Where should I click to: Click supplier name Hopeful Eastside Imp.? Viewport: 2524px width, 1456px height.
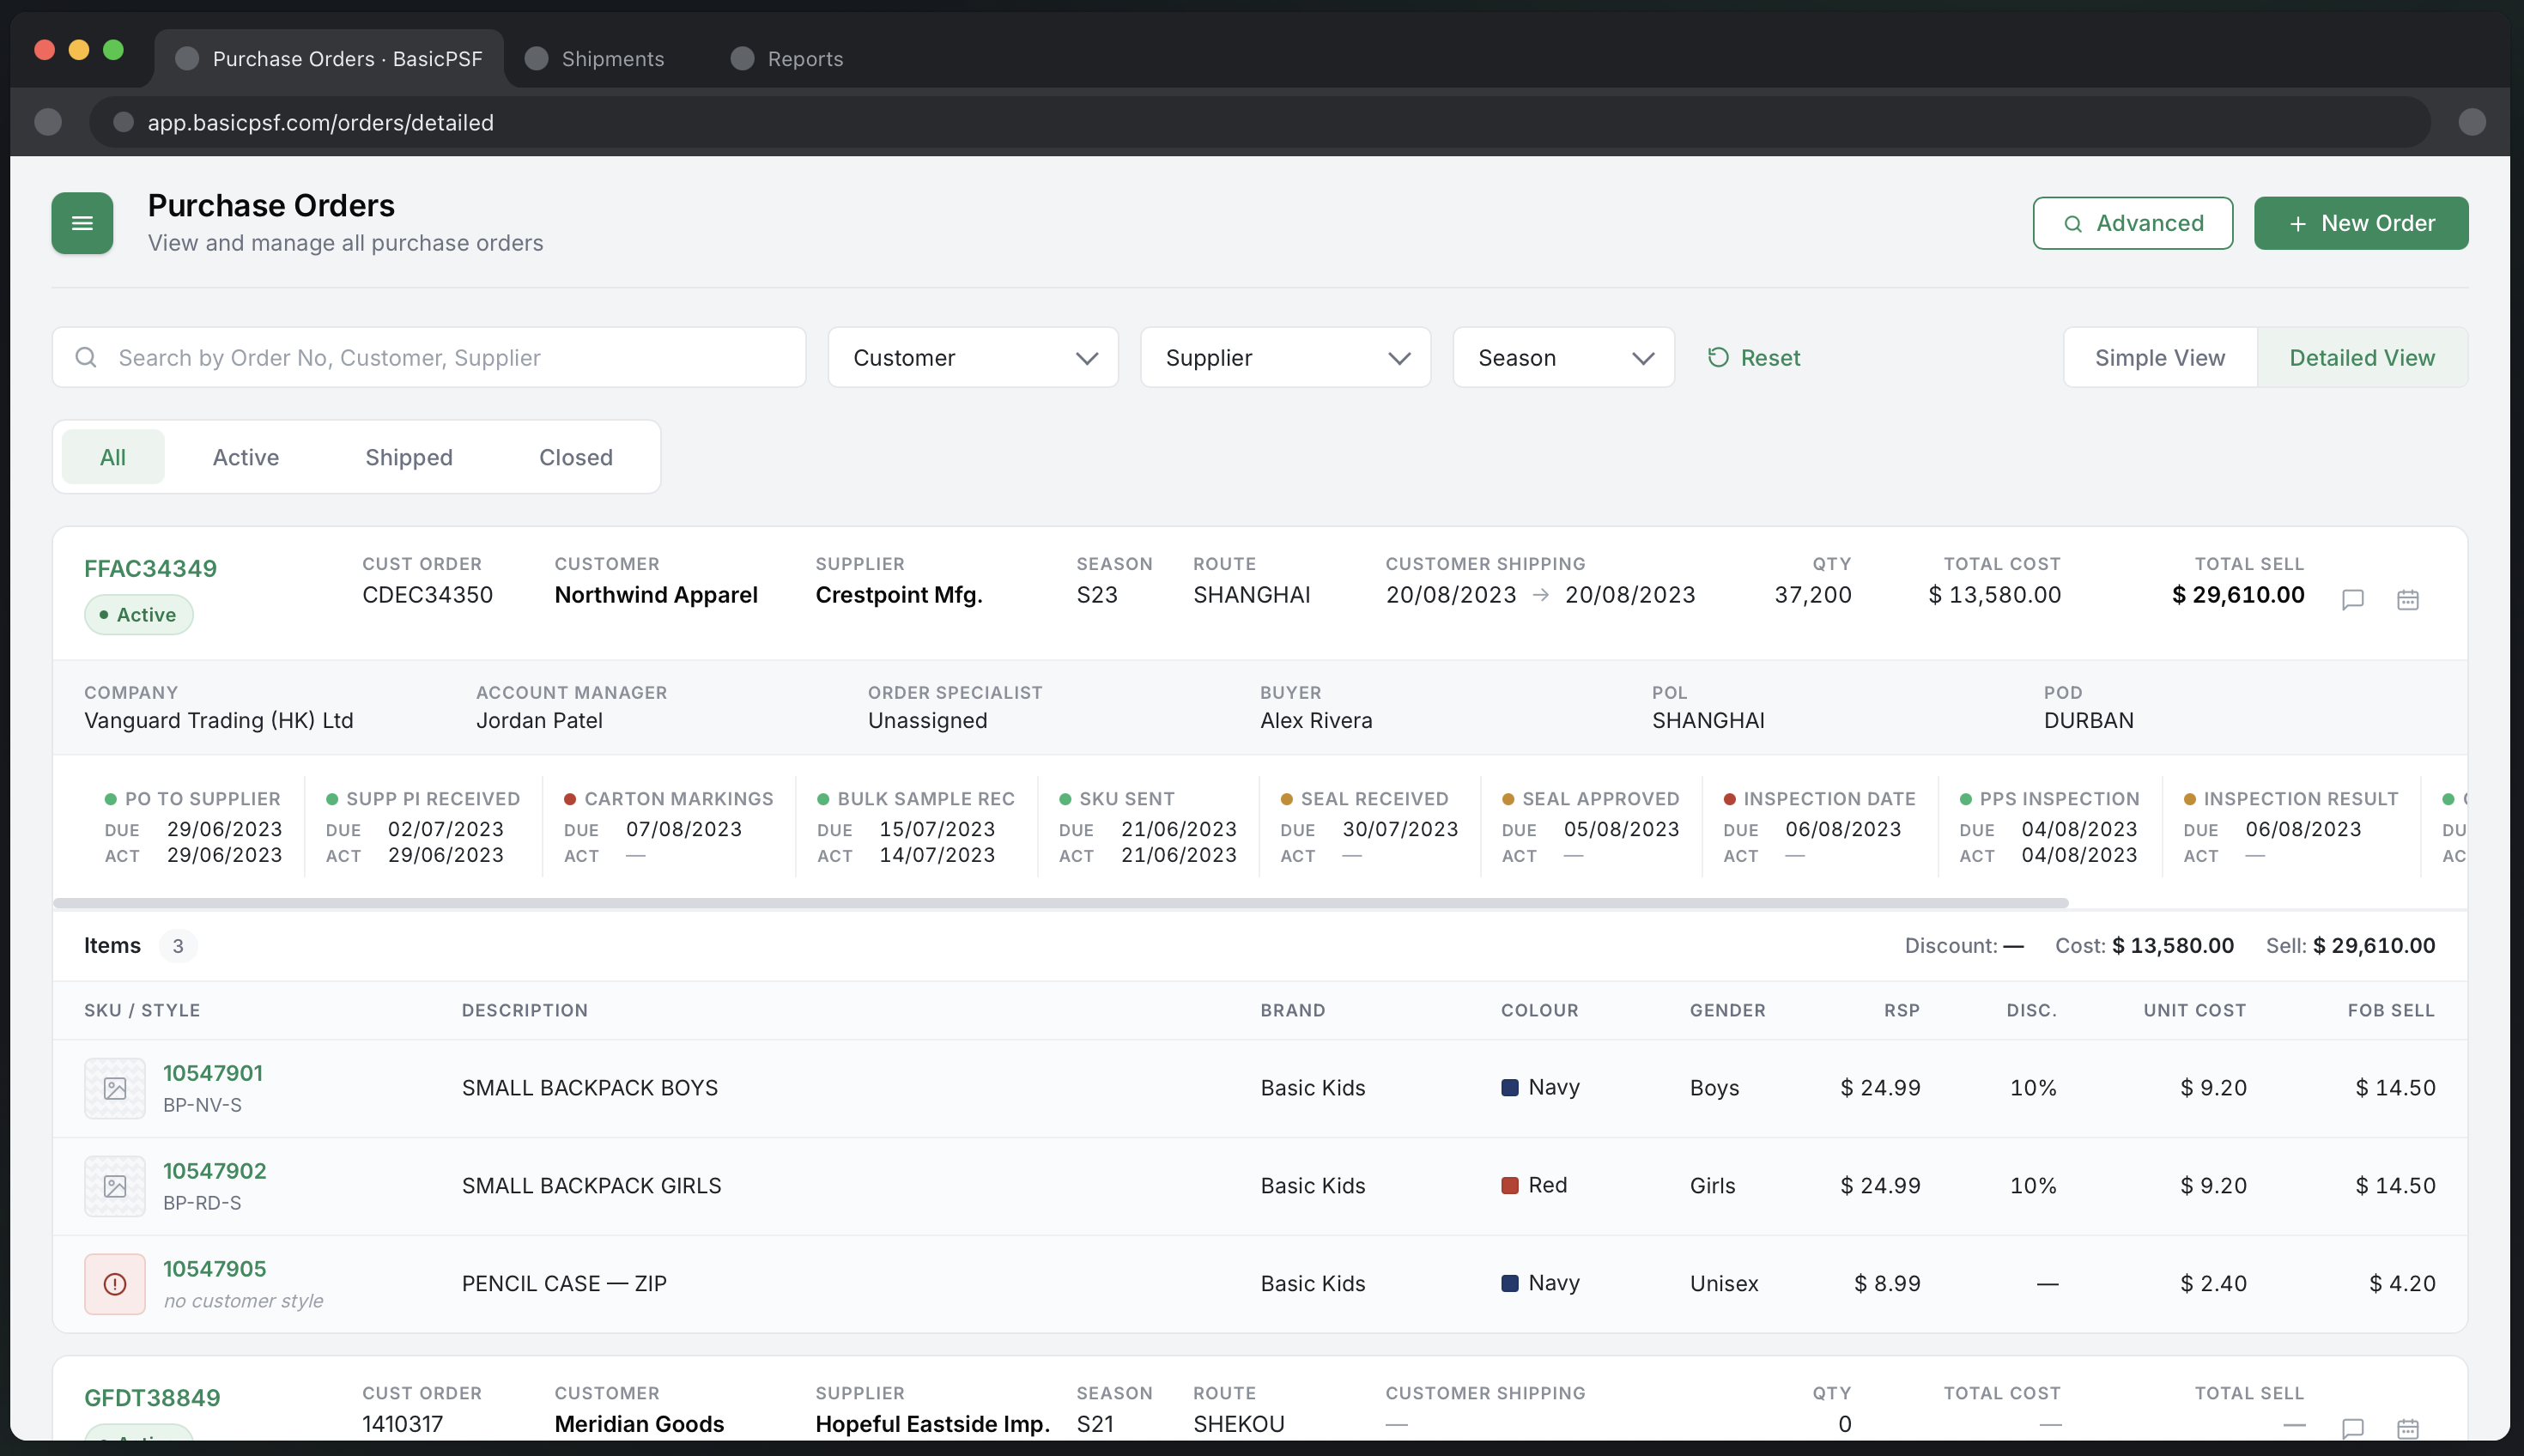[932, 1424]
